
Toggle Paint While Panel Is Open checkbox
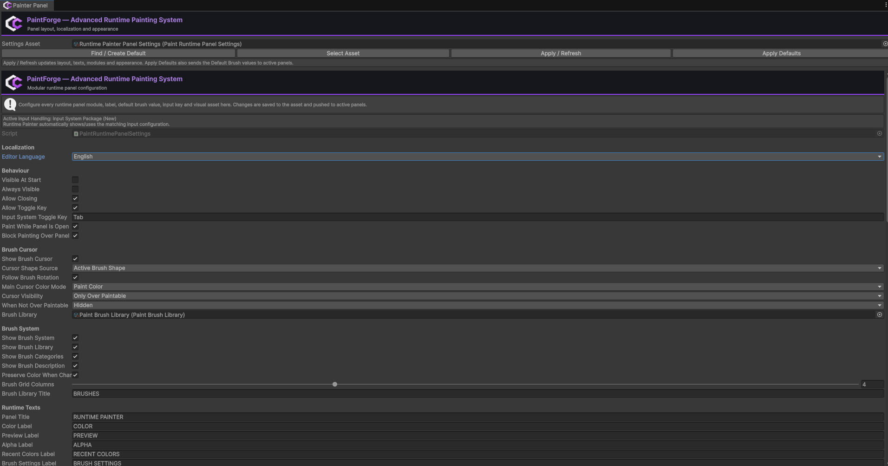[x=75, y=226]
